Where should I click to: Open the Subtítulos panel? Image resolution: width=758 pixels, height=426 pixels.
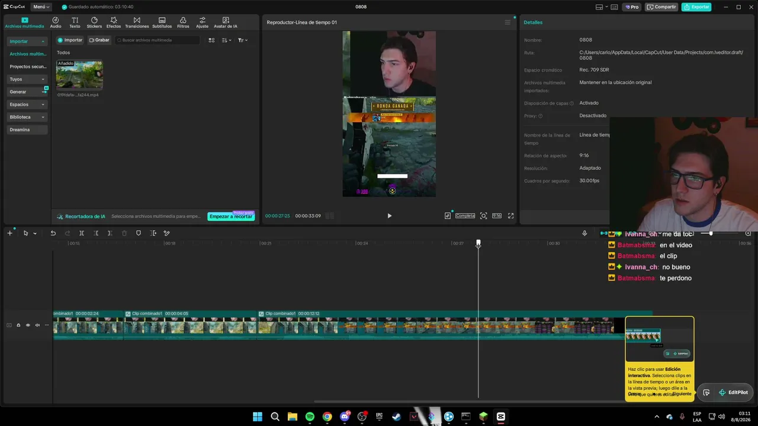pos(162,22)
